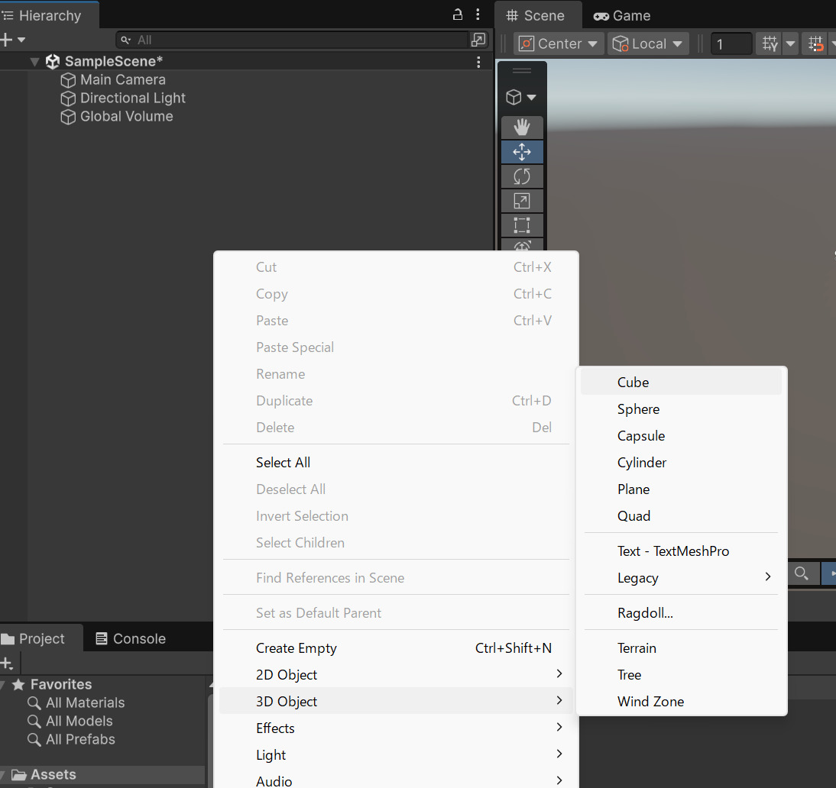The image size is (836, 788).
Task: Activate the Move tool
Action: (x=522, y=152)
